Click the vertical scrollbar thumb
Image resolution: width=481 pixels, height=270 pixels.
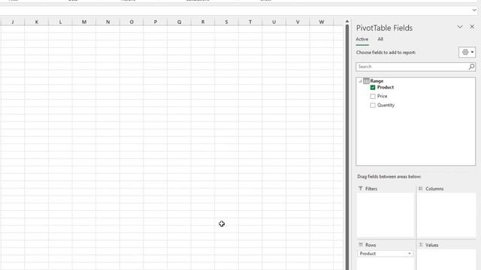pos(347,147)
